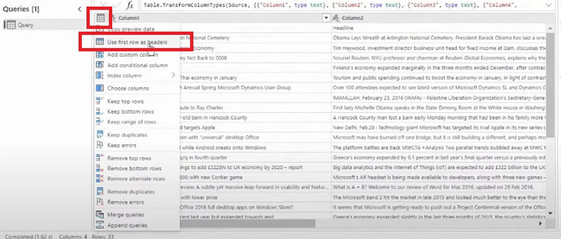
Task: Select cell starting 'RAMALLAH, February 25, 2016'
Action: click(x=438, y=97)
